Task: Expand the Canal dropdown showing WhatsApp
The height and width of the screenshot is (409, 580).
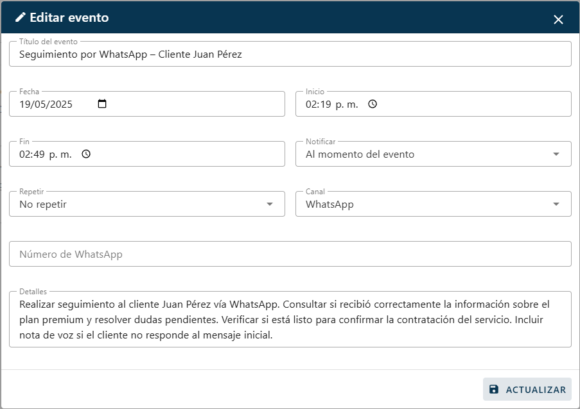Action: (x=556, y=204)
